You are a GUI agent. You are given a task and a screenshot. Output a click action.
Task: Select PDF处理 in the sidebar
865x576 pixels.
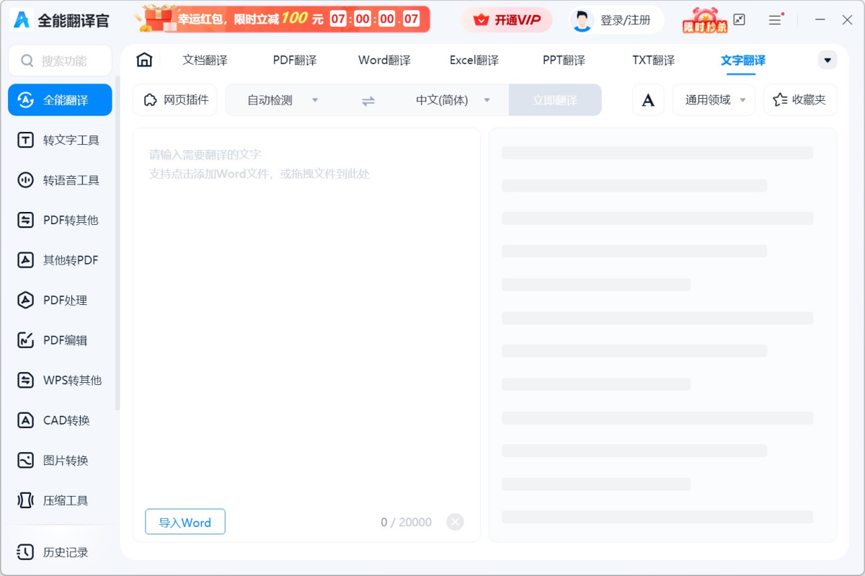60,300
